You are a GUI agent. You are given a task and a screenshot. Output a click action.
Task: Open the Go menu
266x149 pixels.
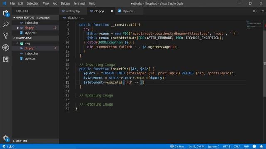tap(55, 3)
